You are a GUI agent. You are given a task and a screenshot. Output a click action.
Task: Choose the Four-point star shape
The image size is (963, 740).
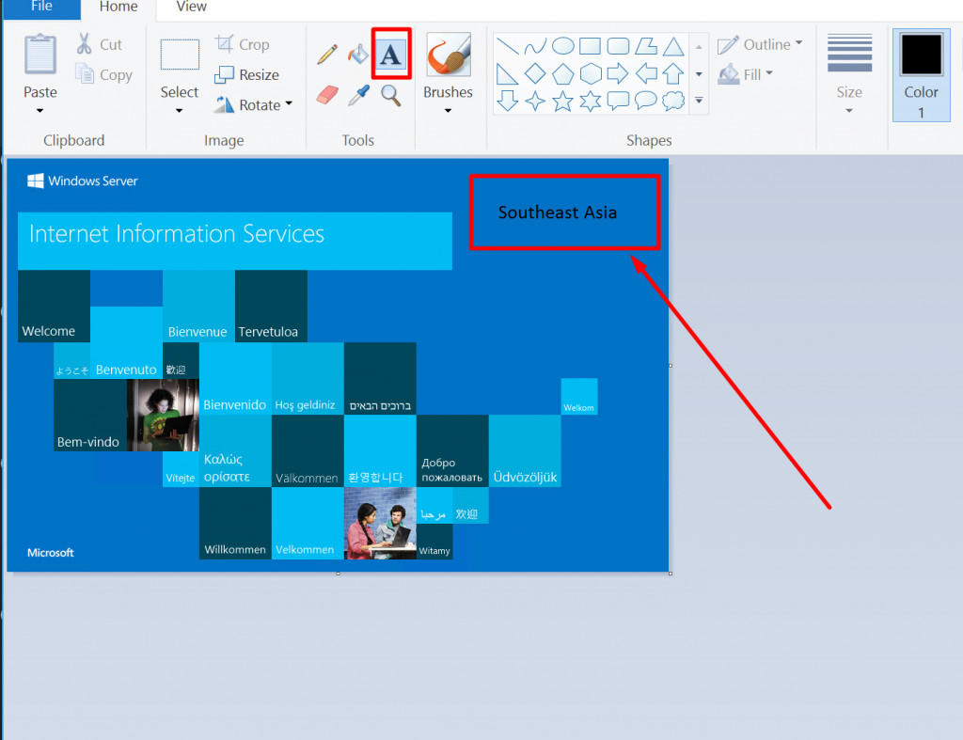(x=535, y=101)
